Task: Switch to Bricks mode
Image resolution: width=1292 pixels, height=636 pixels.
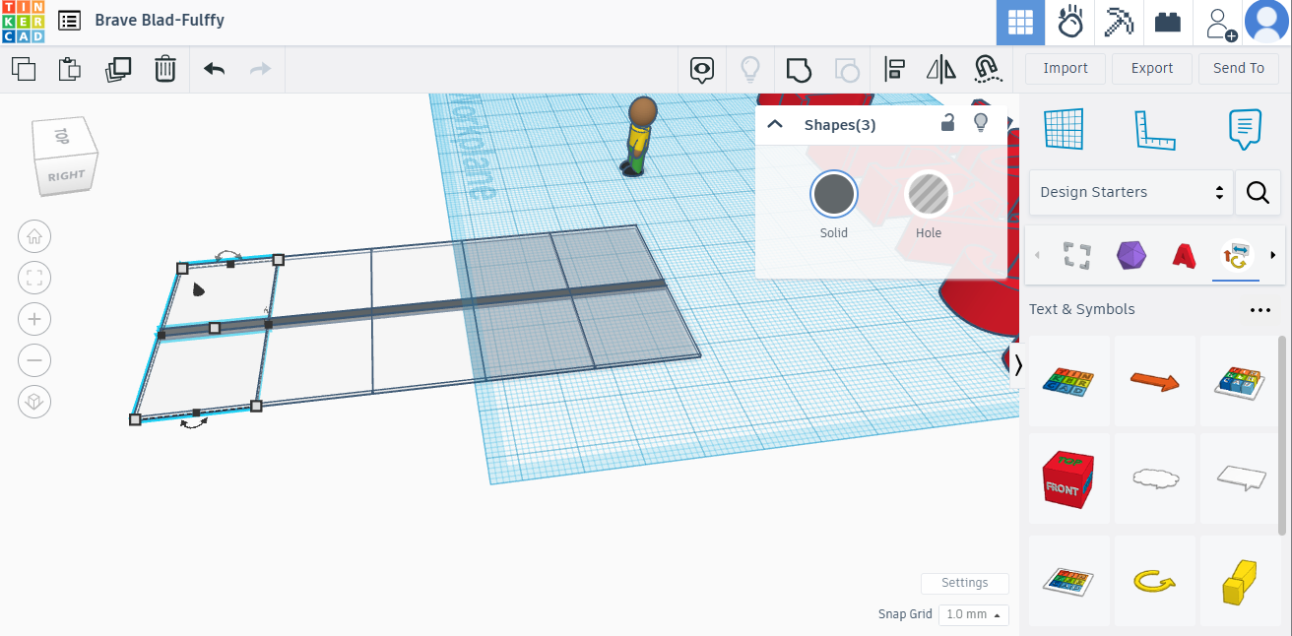Action: (1168, 23)
